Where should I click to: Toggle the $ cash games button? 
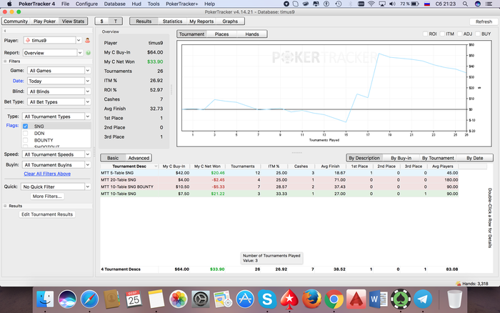click(x=101, y=21)
